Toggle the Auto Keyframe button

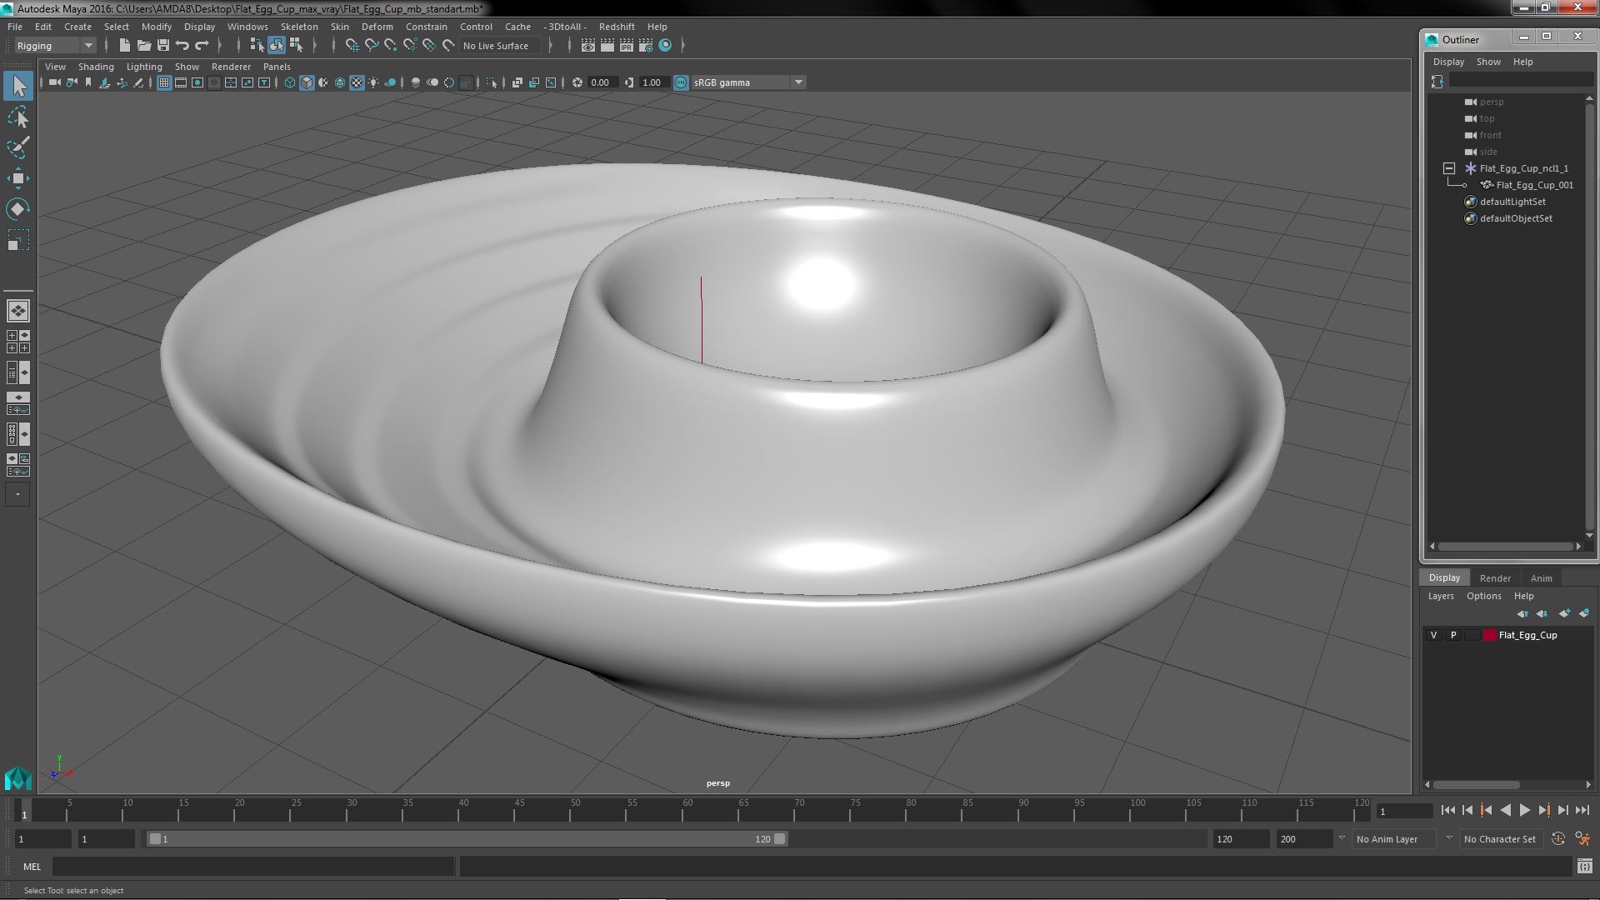click(1557, 839)
